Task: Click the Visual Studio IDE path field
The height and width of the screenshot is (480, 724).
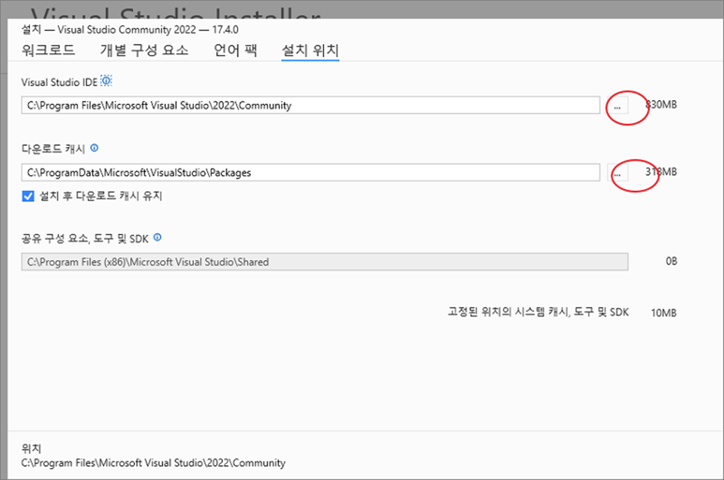Action: [310, 105]
